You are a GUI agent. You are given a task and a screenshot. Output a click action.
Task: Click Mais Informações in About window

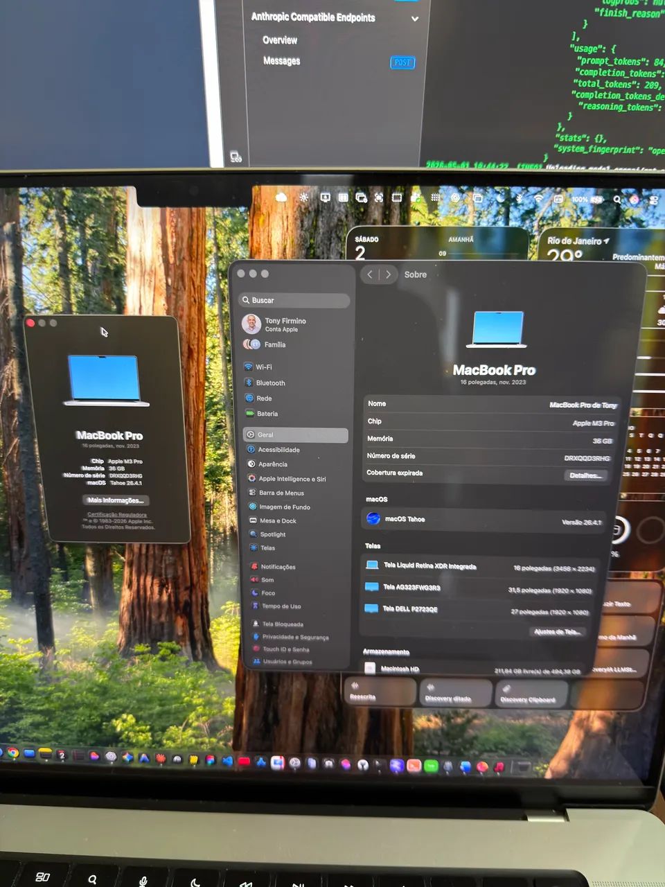116,500
